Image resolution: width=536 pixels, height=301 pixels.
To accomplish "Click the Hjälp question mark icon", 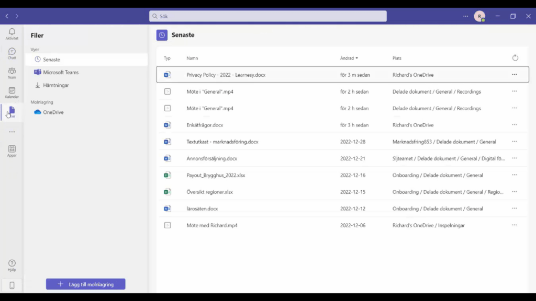I will 12,265.
